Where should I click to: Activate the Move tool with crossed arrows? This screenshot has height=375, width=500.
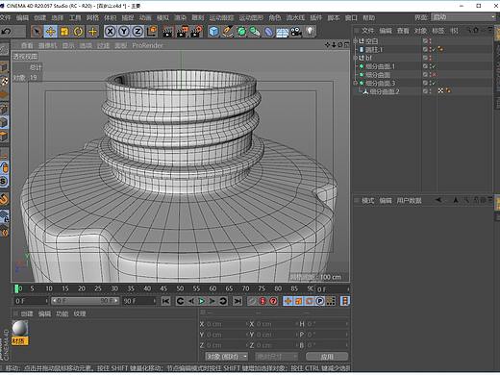pos(51,32)
